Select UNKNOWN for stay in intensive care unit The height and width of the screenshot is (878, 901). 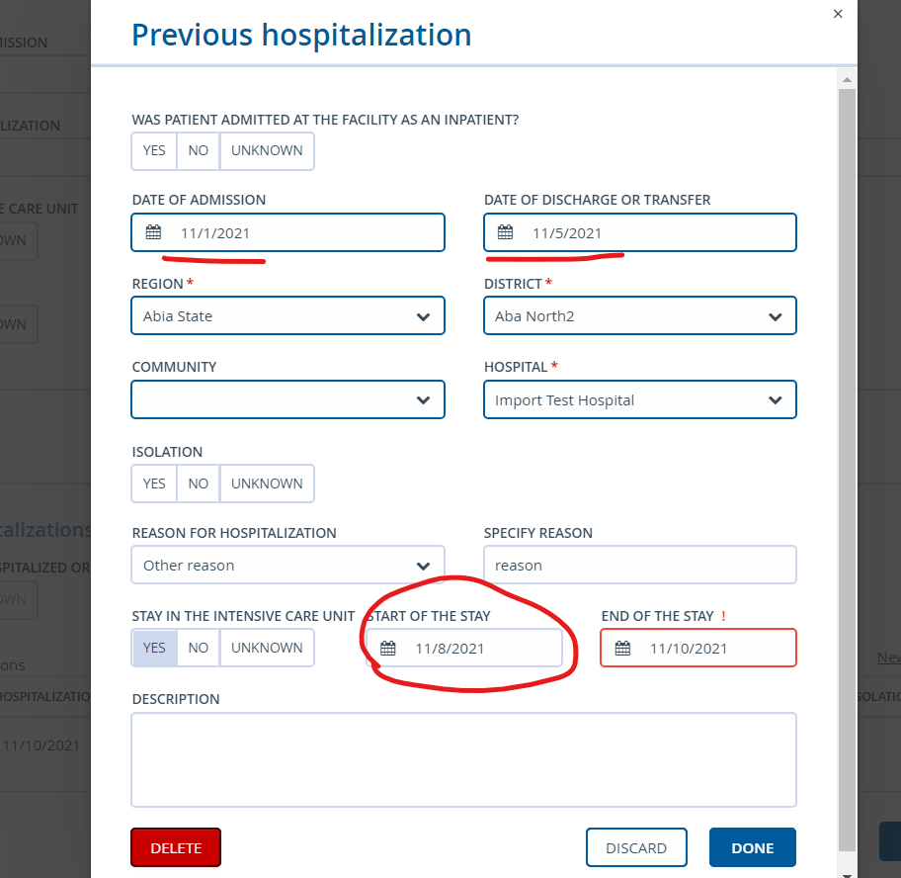coord(267,648)
